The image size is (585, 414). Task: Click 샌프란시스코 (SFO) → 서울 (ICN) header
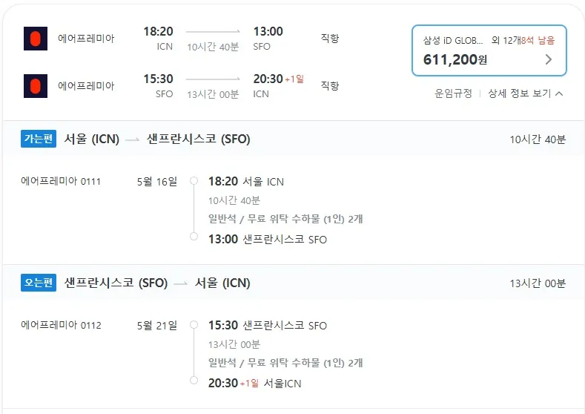[x=157, y=283]
